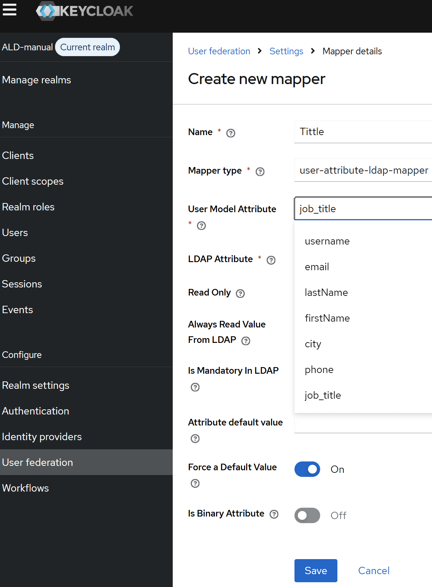The width and height of the screenshot is (432, 587).
Task: Open Realm settings
Action: (x=86, y=385)
